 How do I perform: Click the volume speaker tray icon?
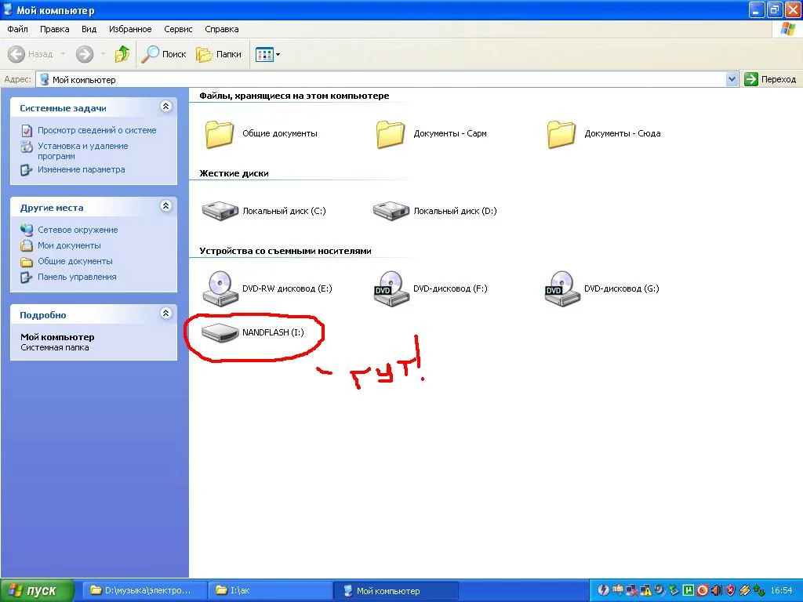click(x=717, y=590)
